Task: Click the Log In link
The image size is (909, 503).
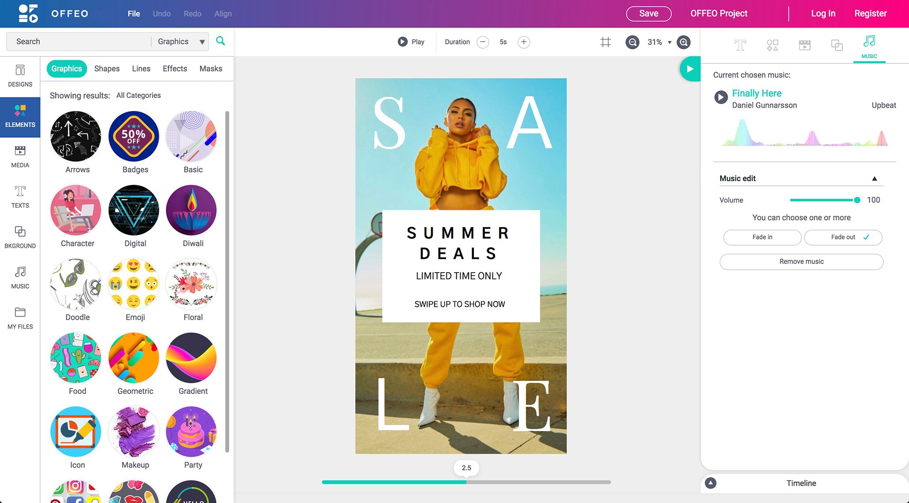Action: pos(823,14)
